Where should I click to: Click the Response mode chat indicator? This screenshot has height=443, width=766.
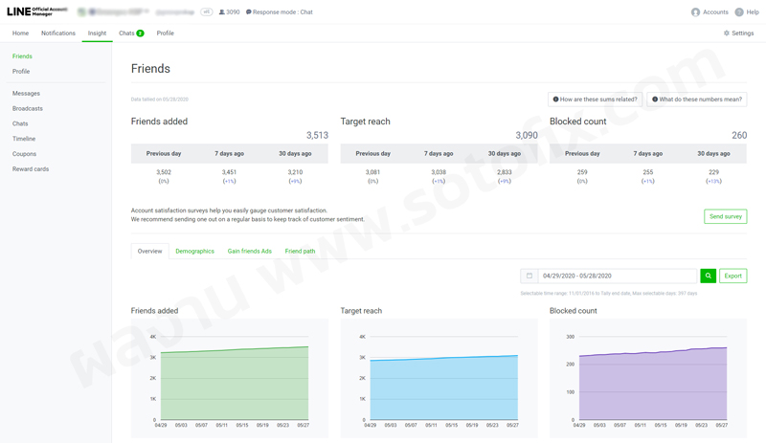coord(280,12)
